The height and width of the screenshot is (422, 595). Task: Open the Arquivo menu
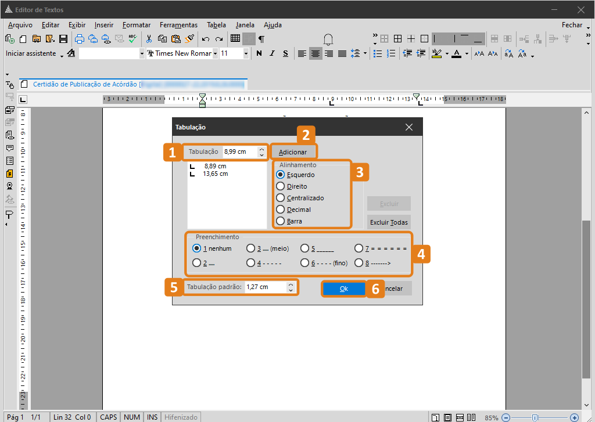point(20,25)
